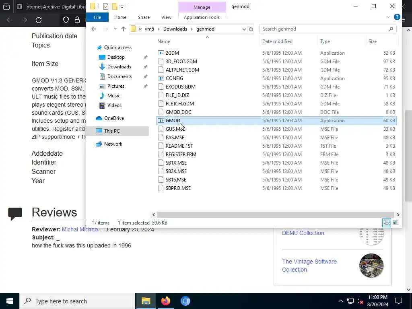
Task: Open the DEMU Collection link
Action: click(x=303, y=233)
